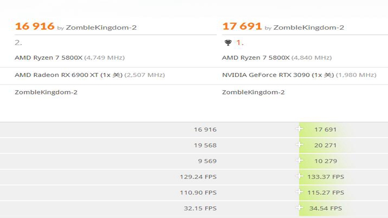The image size is (388, 218).
Task: Click the plus icon next to 20 271
Action: 299,145
